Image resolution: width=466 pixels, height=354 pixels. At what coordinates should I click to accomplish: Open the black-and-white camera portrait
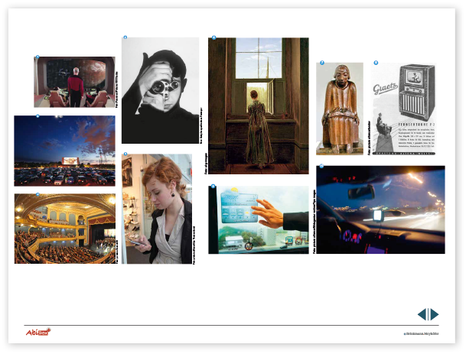pyautogui.click(x=160, y=90)
